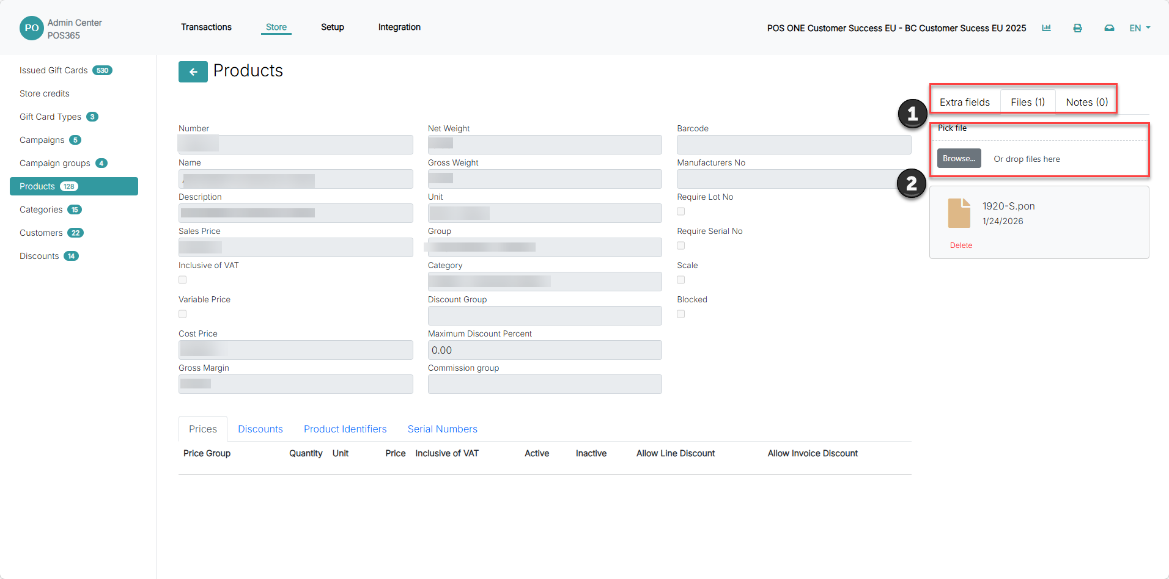The height and width of the screenshot is (579, 1169).
Task: Click the Allow Invoice Discount column header
Action: [813, 453]
